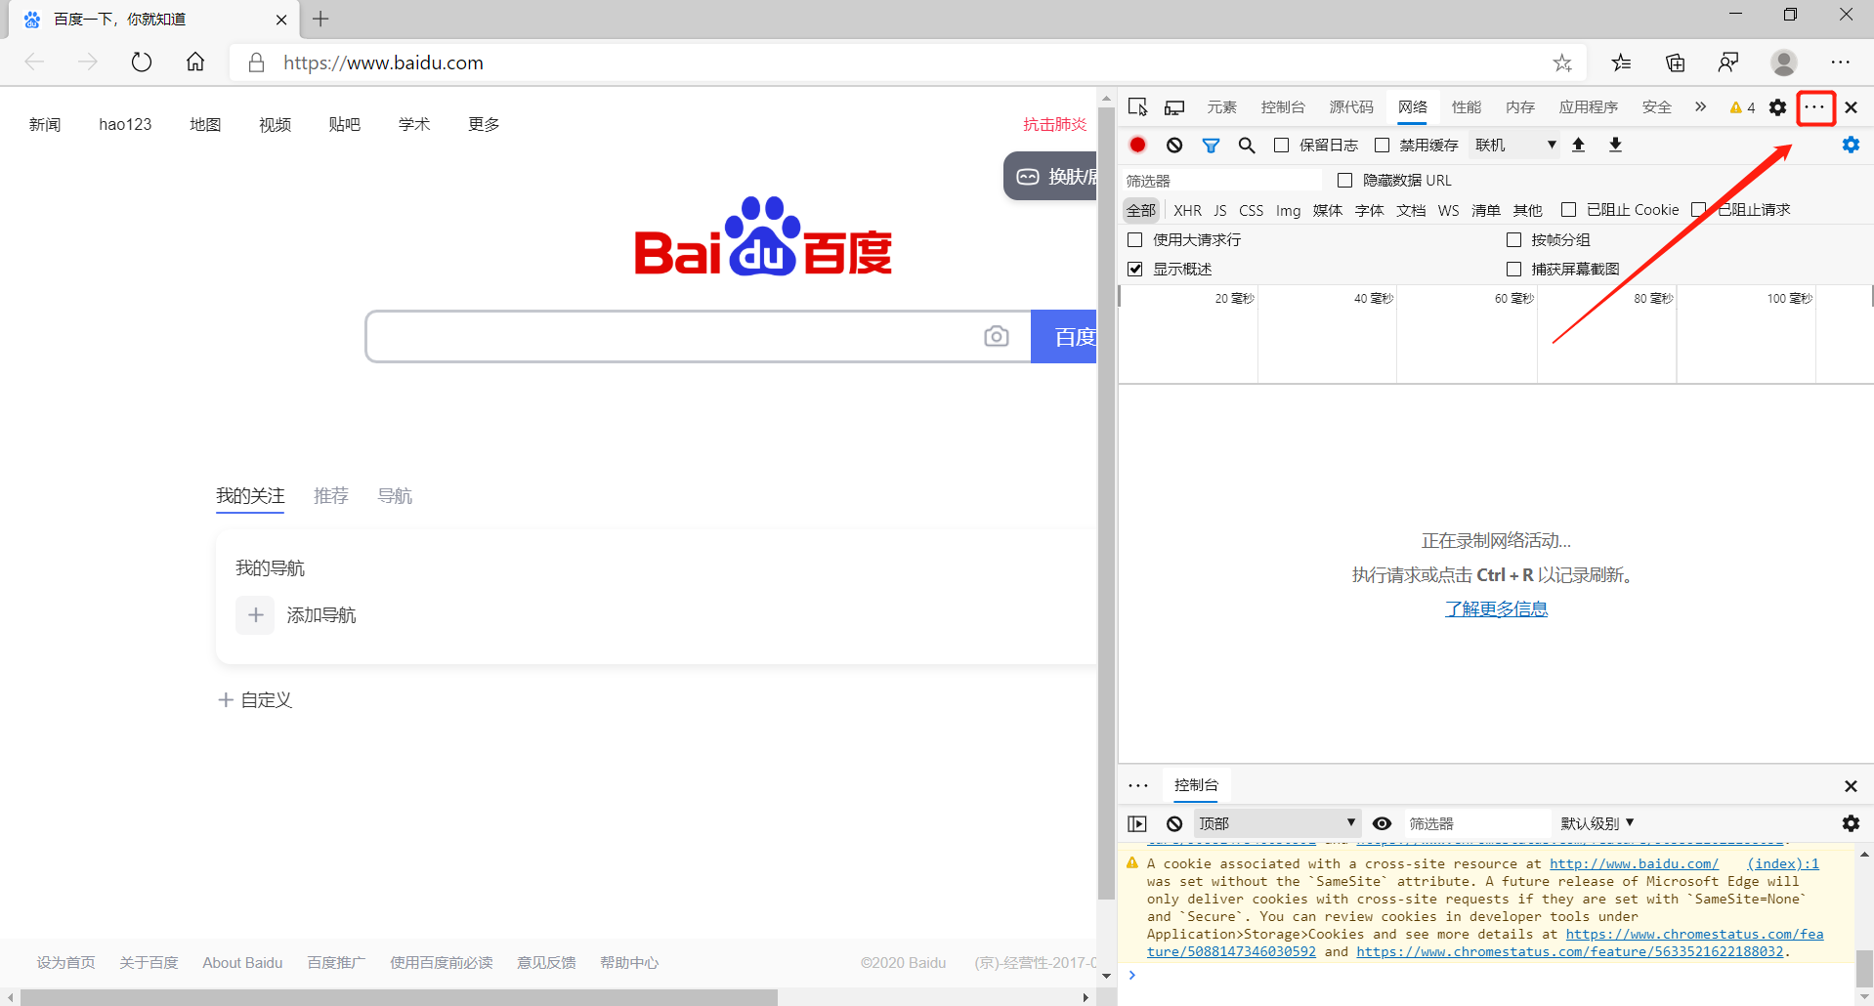
Task: Open drawer three-dot menu beside 控制台 tab
Action: click(x=1138, y=785)
